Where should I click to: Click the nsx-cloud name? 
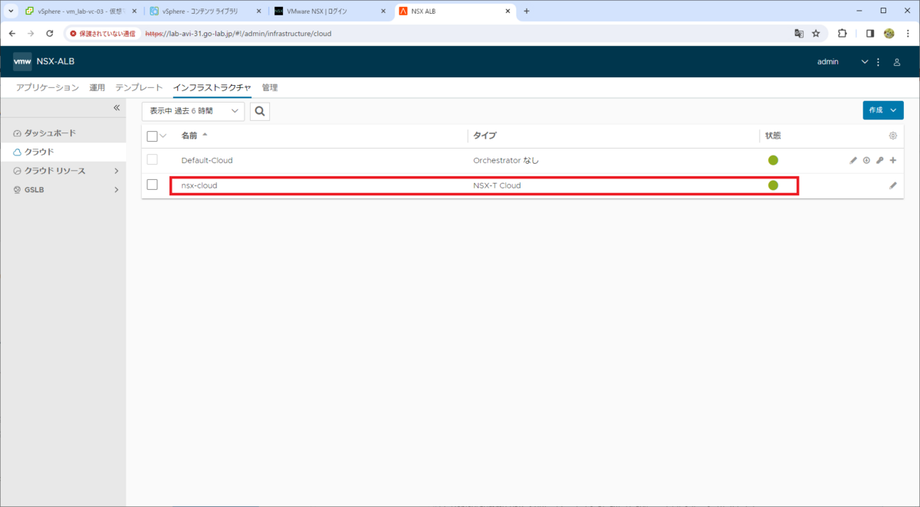tap(199, 185)
